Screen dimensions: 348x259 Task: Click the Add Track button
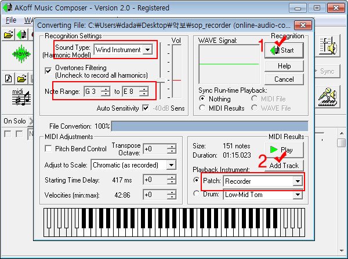(284, 165)
